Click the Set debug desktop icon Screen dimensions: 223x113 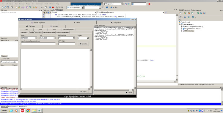click(128, 4)
